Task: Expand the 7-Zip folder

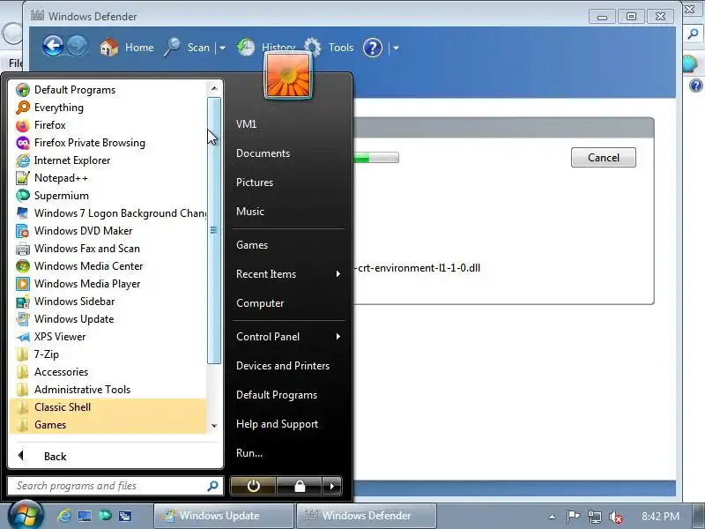Action: click(x=108, y=354)
